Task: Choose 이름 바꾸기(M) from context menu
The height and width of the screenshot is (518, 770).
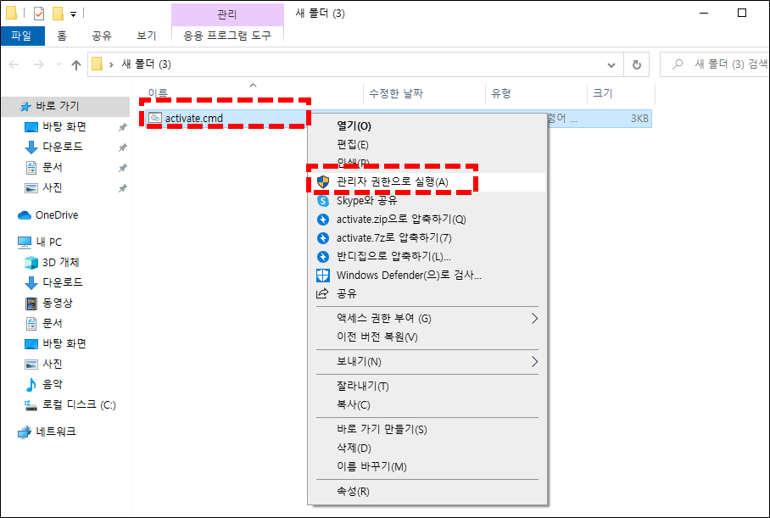Action: click(427, 466)
